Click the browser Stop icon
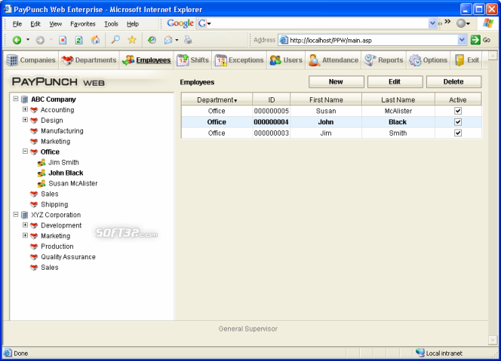The height and width of the screenshot is (361, 501). [x=63, y=40]
